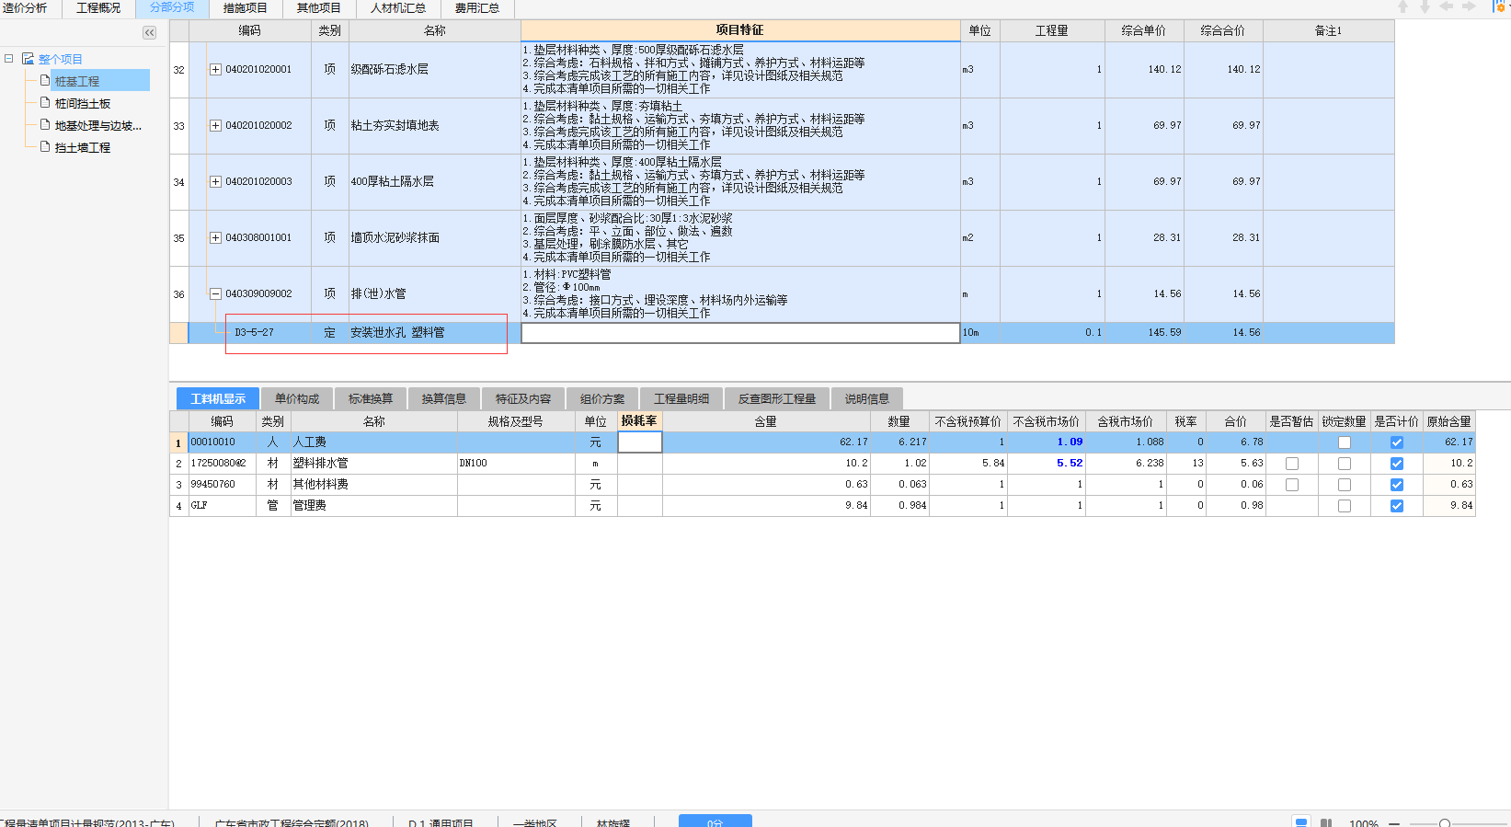1511x827 pixels.
Task: Click the 不含税市场价 value 5.52
Action: point(1070,464)
